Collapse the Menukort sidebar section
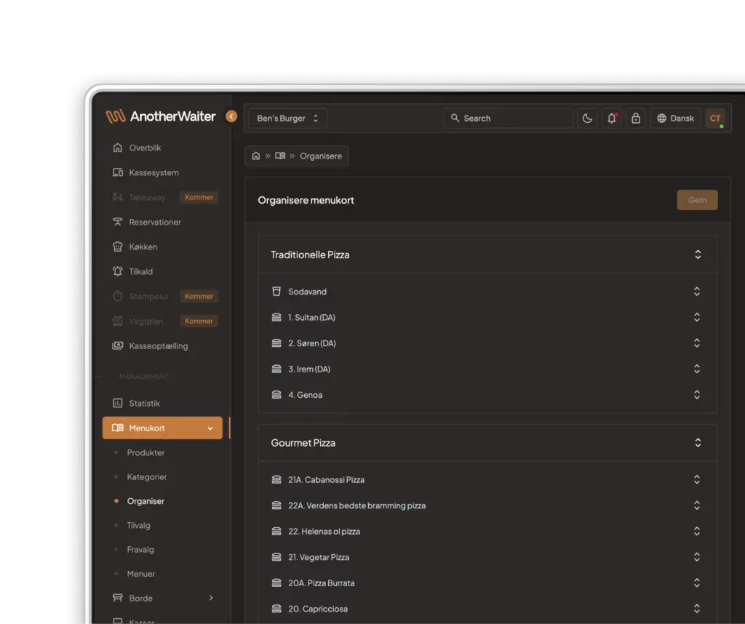 (x=162, y=428)
